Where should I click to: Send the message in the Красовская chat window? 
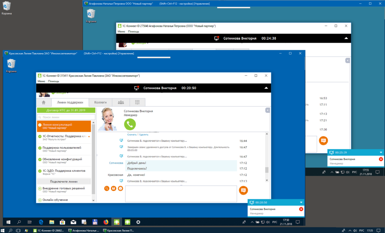click(x=243, y=190)
